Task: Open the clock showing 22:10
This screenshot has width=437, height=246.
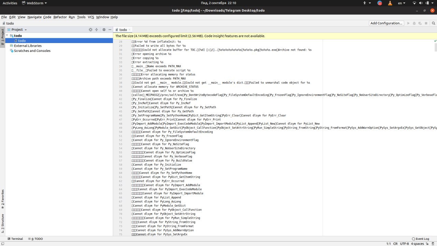Action: click(218, 3)
